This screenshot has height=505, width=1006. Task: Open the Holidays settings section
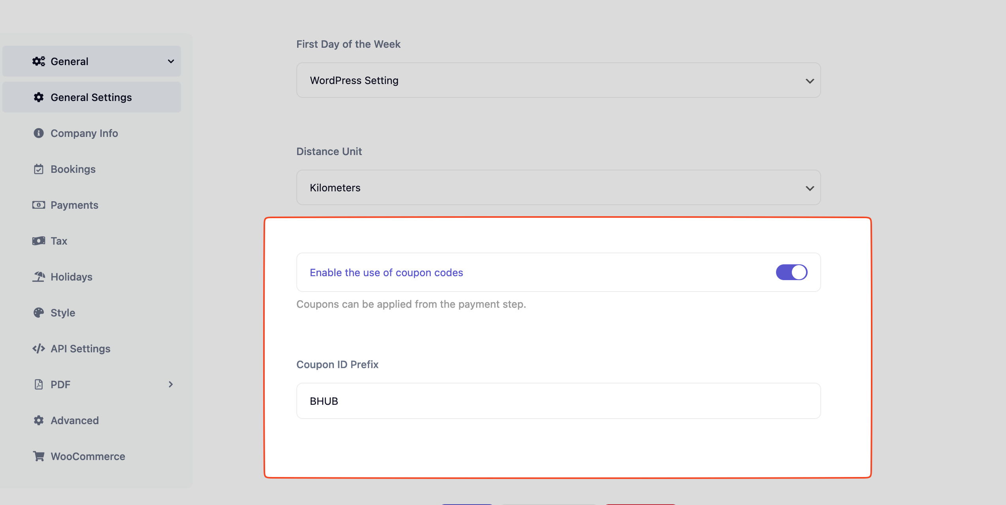(72, 277)
